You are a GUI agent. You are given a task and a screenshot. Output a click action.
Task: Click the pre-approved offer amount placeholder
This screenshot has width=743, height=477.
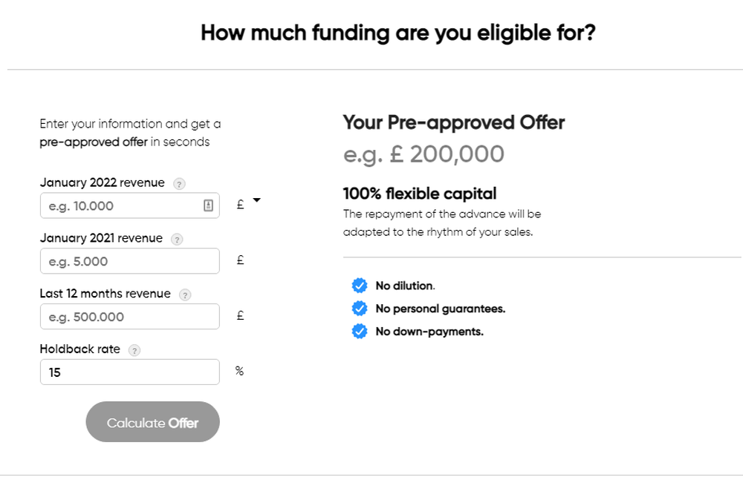click(x=424, y=154)
